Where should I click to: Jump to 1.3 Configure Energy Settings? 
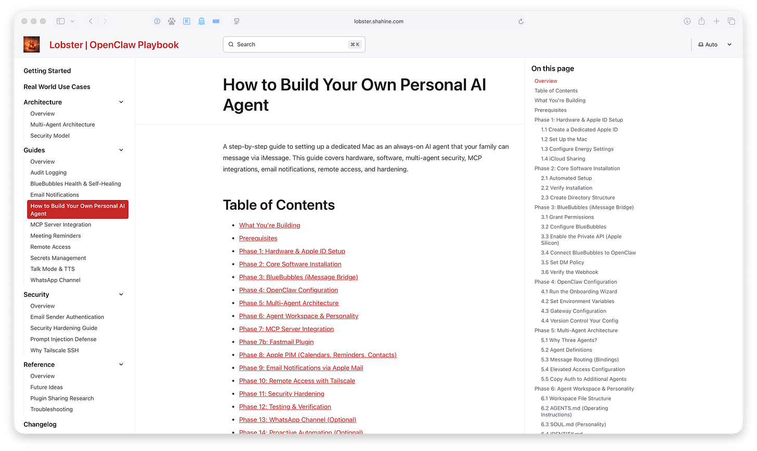[577, 149]
